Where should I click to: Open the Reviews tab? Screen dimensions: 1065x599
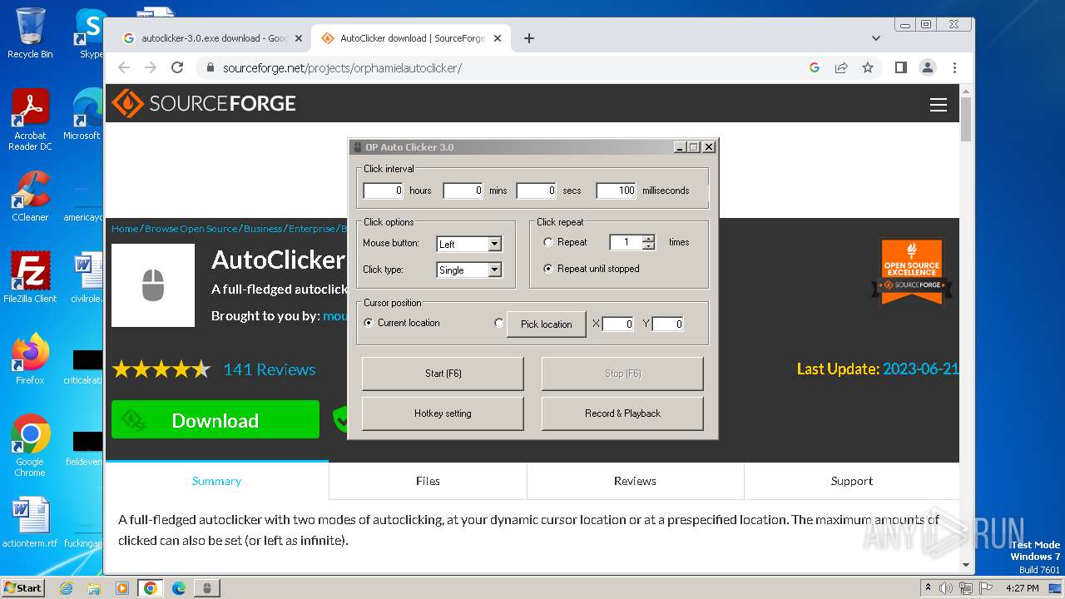(x=635, y=481)
